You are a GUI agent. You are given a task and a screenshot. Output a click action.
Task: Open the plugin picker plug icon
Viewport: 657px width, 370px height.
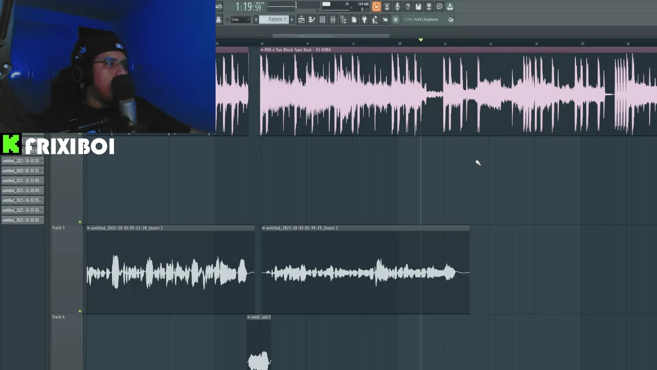(364, 20)
